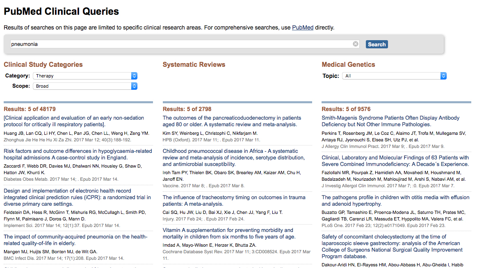Click citation 'Implement Sci. 2017 Mar 14'
The image size is (477, 268).
[62, 226]
